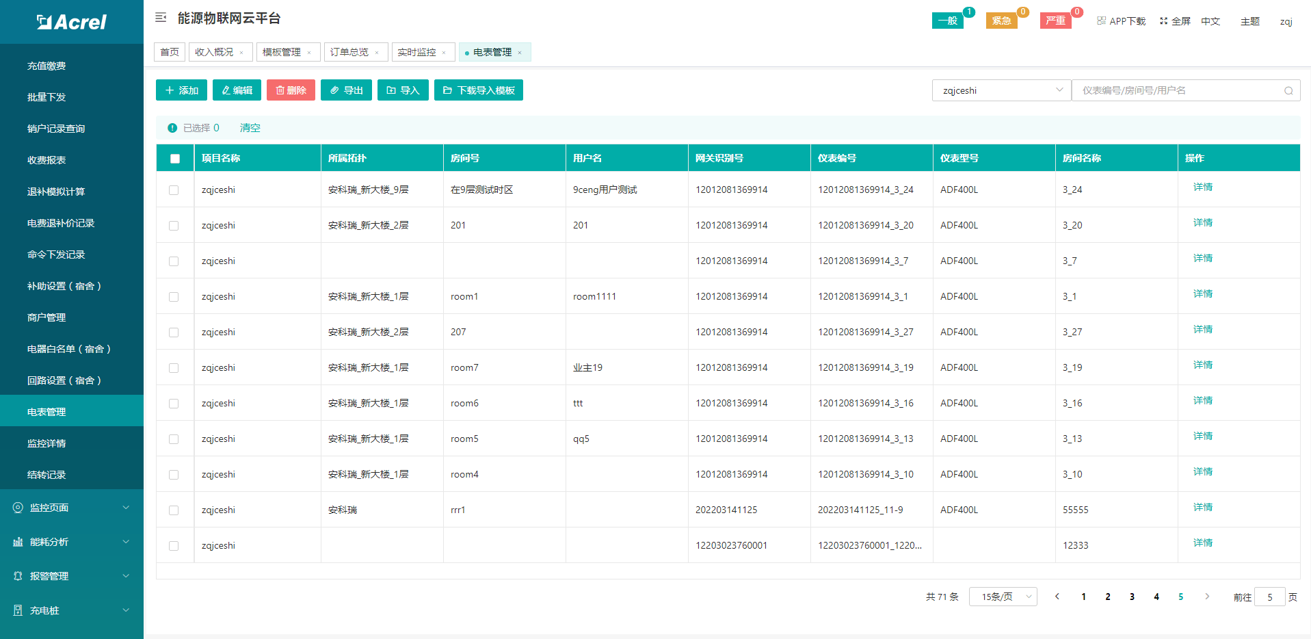The width and height of the screenshot is (1311, 639).
Task: Close the 实时监控 tab
Action: tap(444, 53)
